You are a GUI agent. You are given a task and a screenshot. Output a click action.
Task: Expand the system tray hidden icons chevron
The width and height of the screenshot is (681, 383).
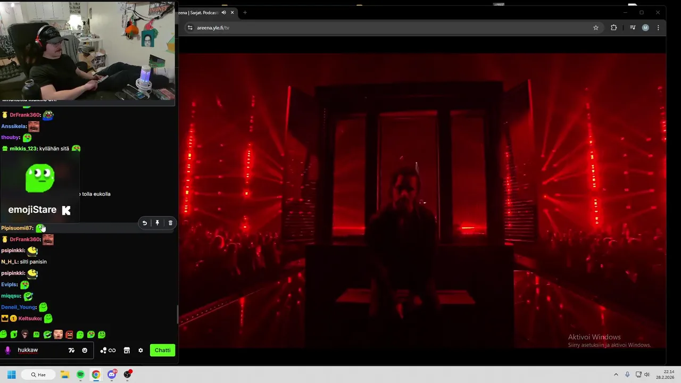tap(616, 374)
